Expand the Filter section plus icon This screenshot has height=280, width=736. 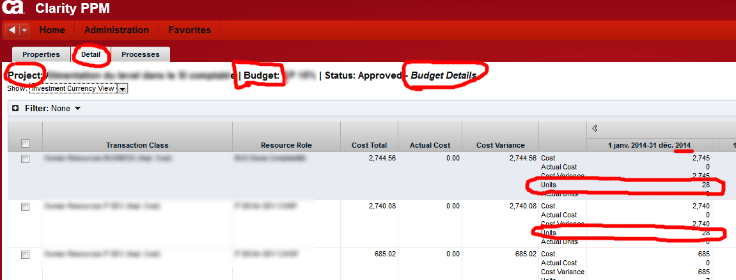[x=15, y=108]
